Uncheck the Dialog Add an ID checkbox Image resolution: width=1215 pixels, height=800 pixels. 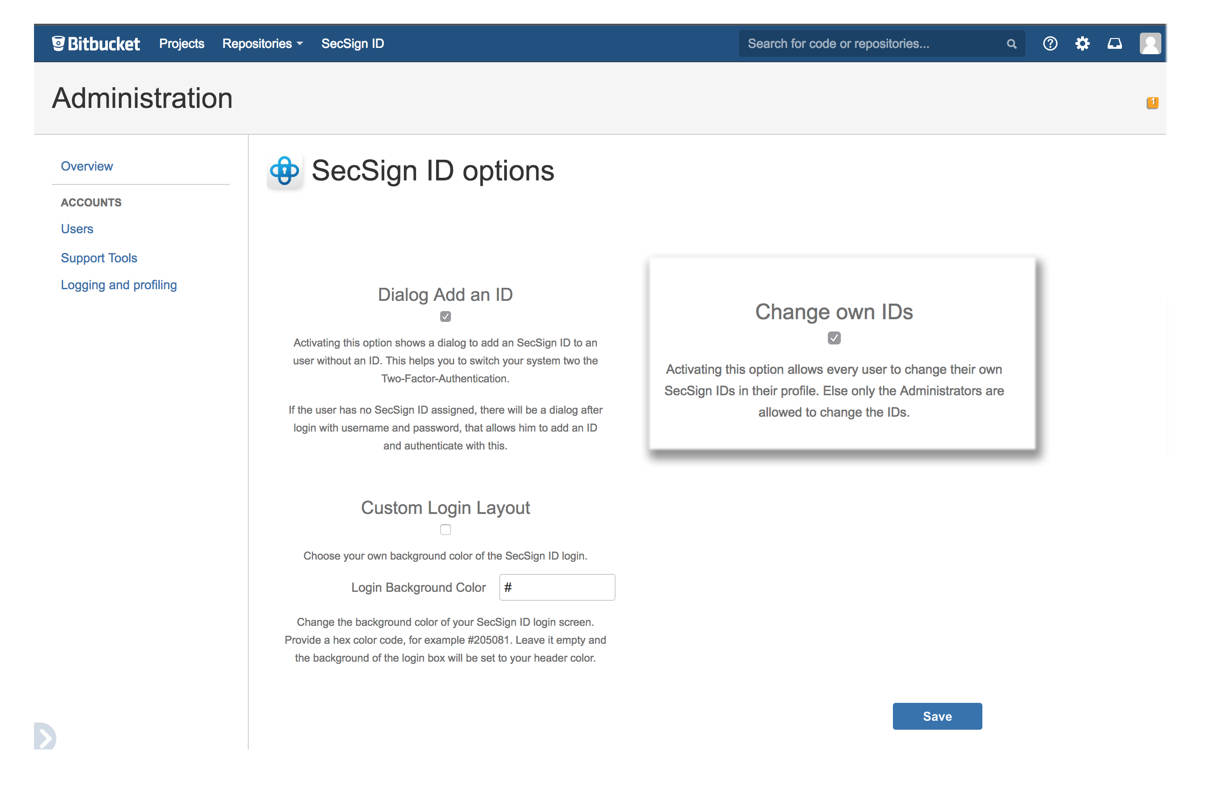coord(445,316)
